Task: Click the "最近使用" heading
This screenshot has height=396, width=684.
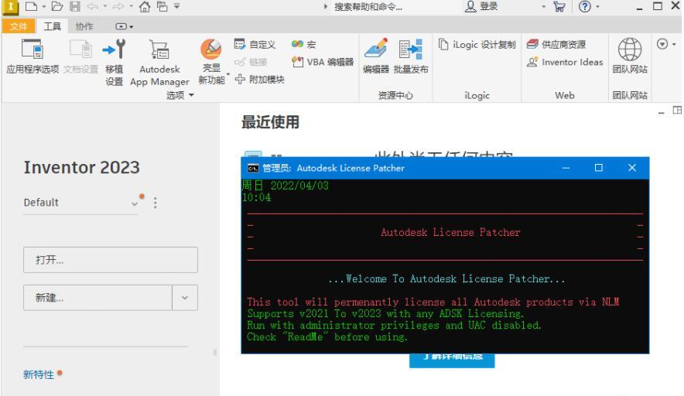Action: 271,122
